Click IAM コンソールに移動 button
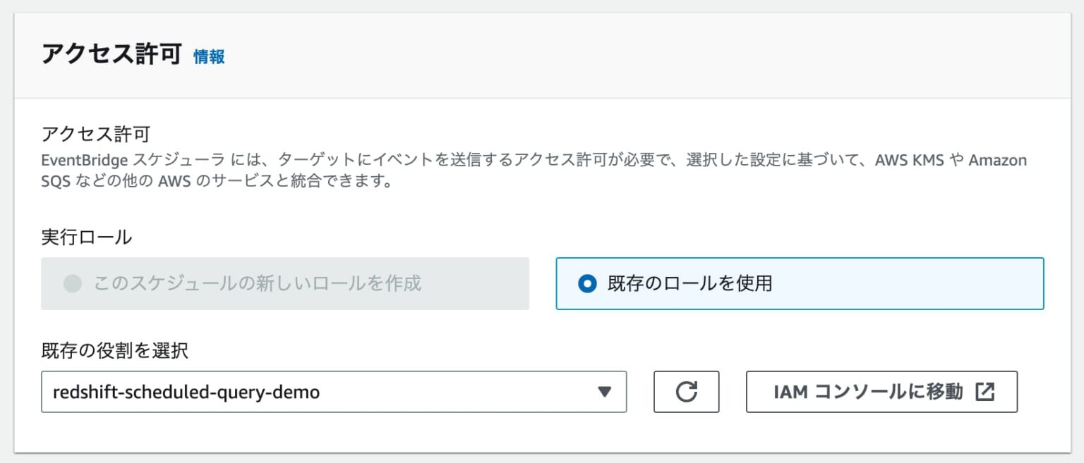The image size is (1084, 463). 881,391
